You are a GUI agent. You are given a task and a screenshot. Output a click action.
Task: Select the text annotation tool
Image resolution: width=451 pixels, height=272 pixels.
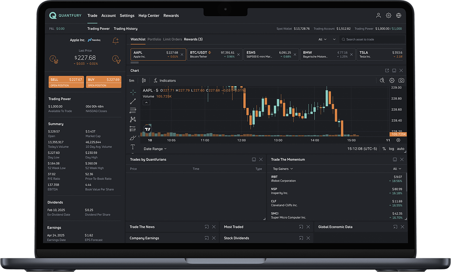coord(133,147)
